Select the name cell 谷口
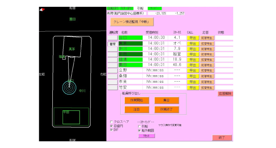Viewport: 276px width, 148px height. (x=131, y=38)
